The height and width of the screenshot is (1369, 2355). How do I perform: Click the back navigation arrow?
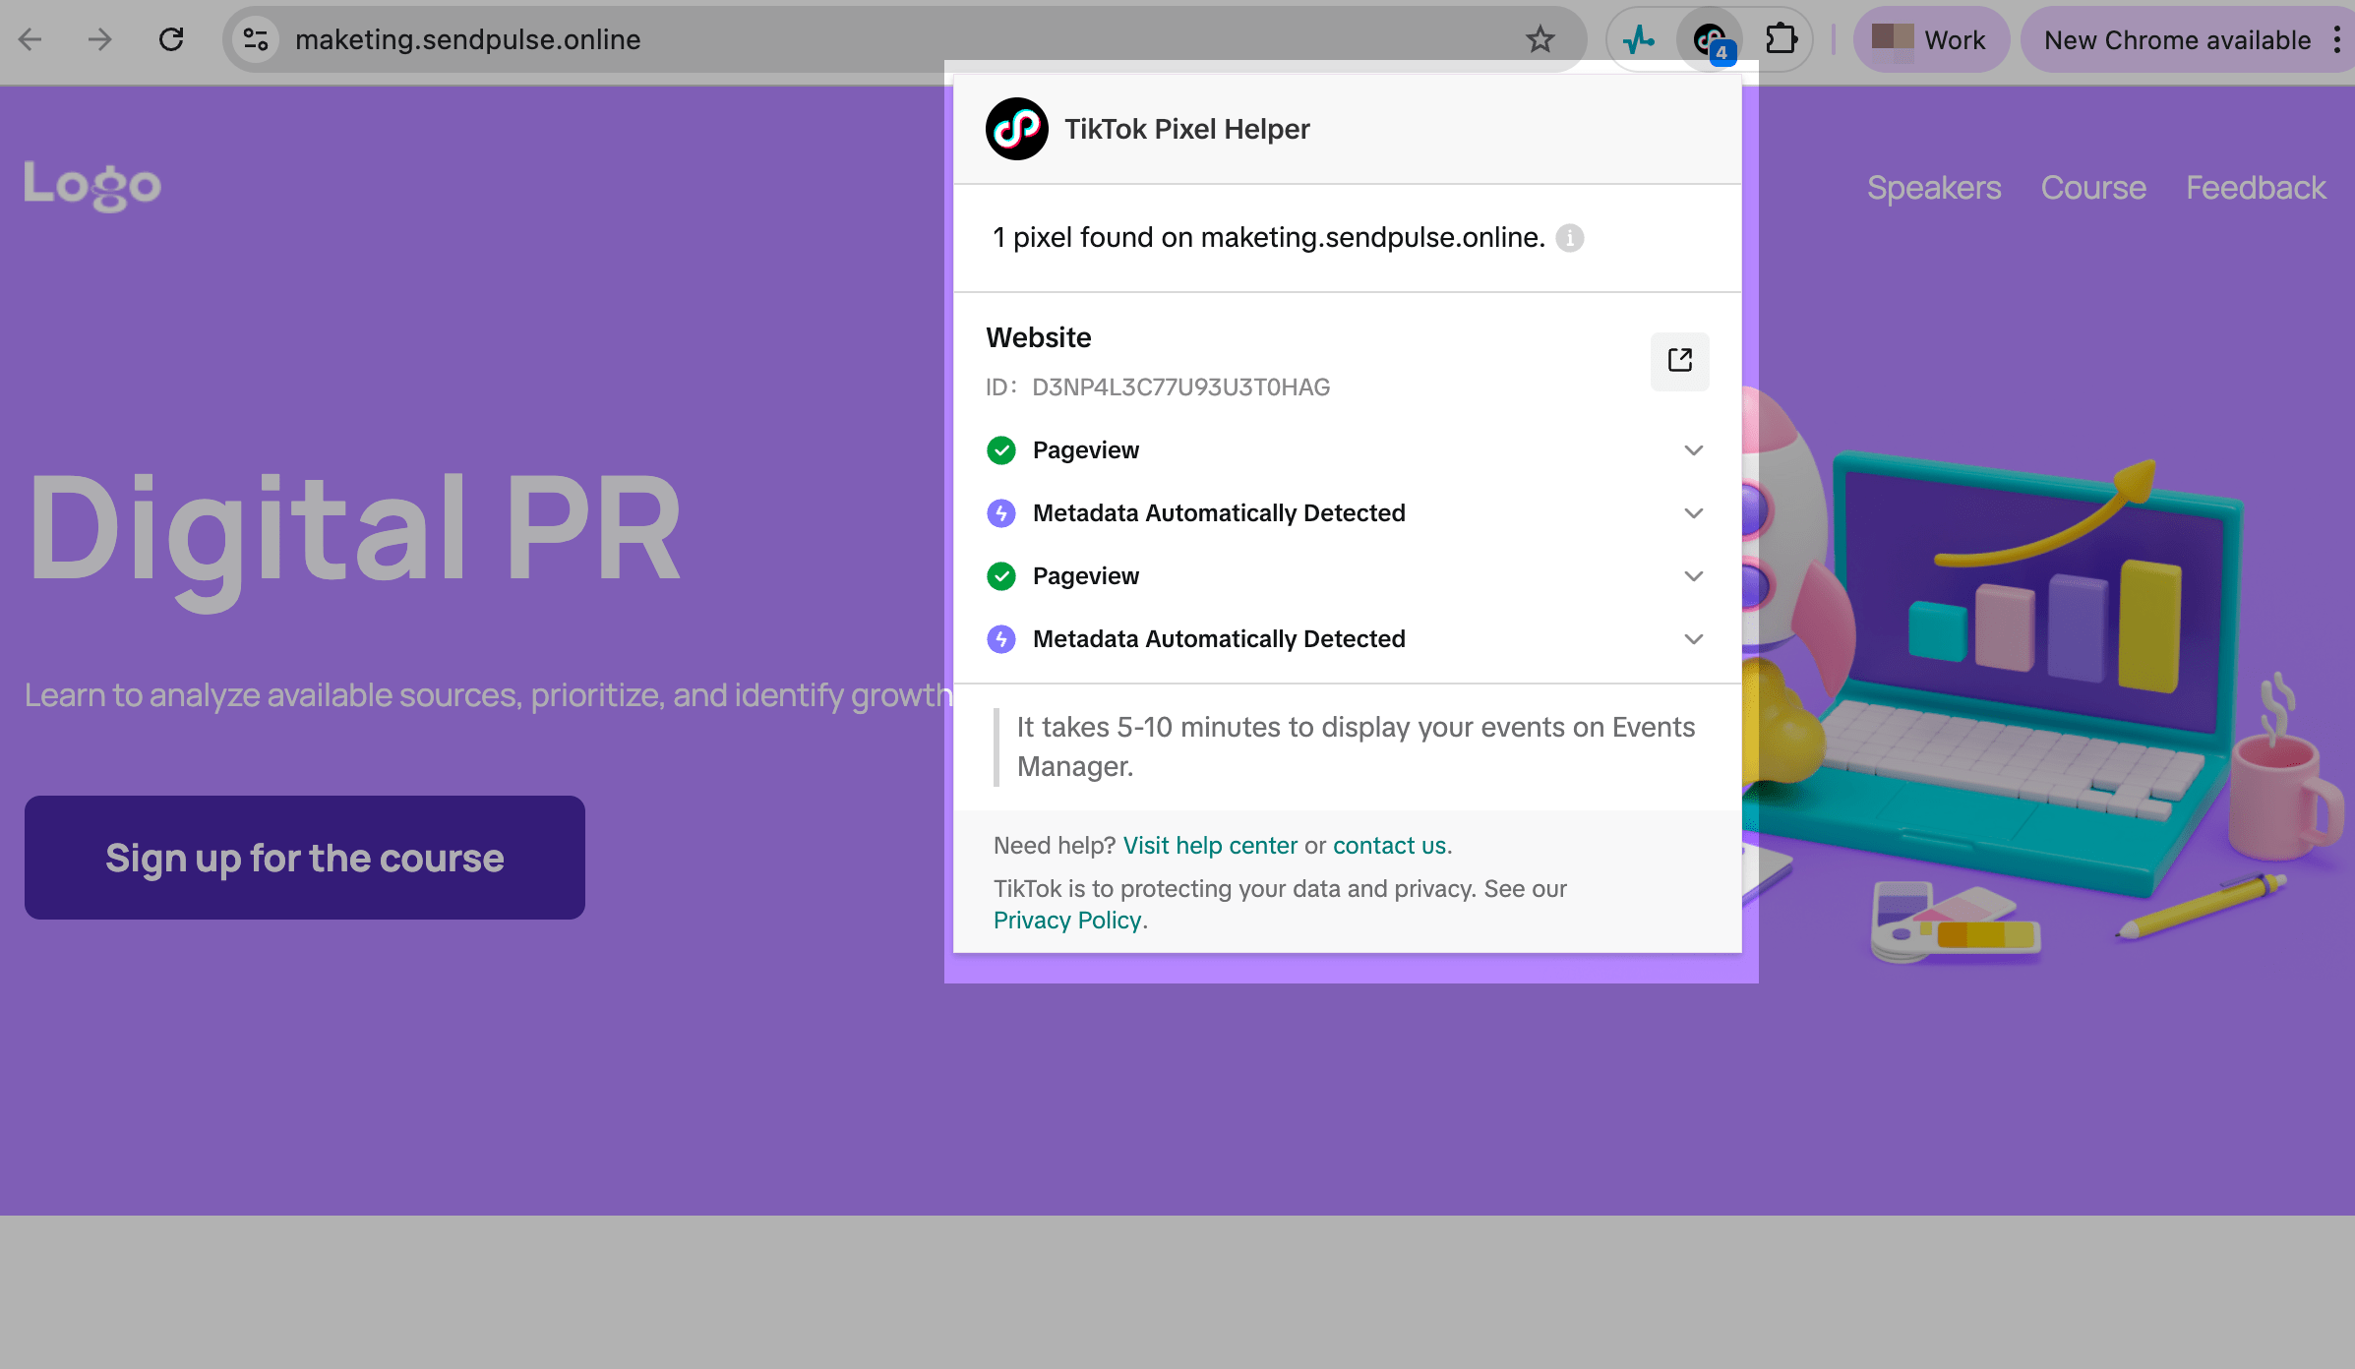pos(30,39)
